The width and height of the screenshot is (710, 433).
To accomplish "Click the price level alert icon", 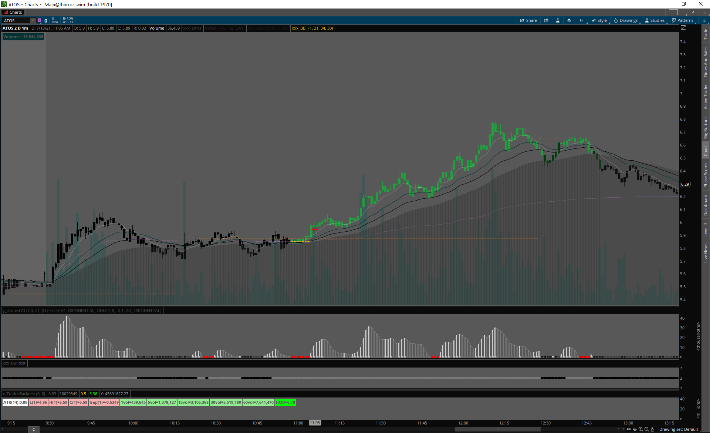I will (546, 20).
